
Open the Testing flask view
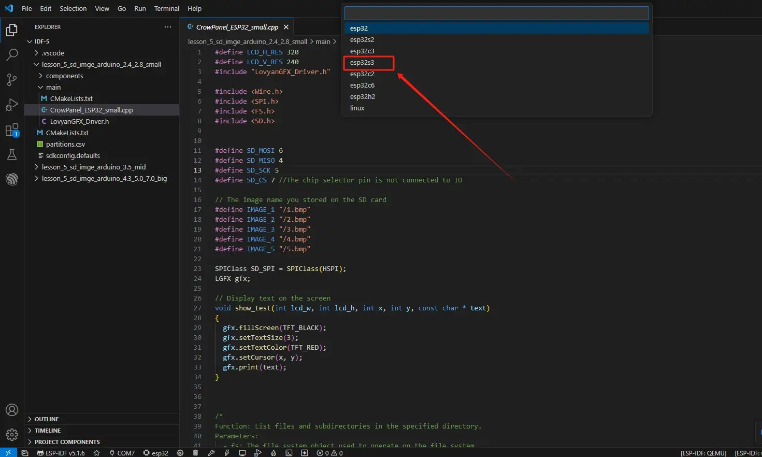[x=11, y=154]
